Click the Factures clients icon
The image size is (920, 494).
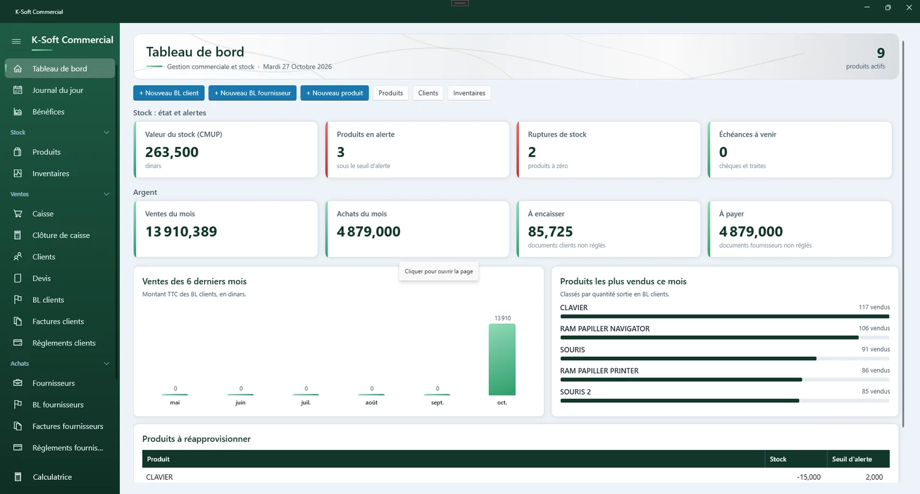[x=18, y=321]
